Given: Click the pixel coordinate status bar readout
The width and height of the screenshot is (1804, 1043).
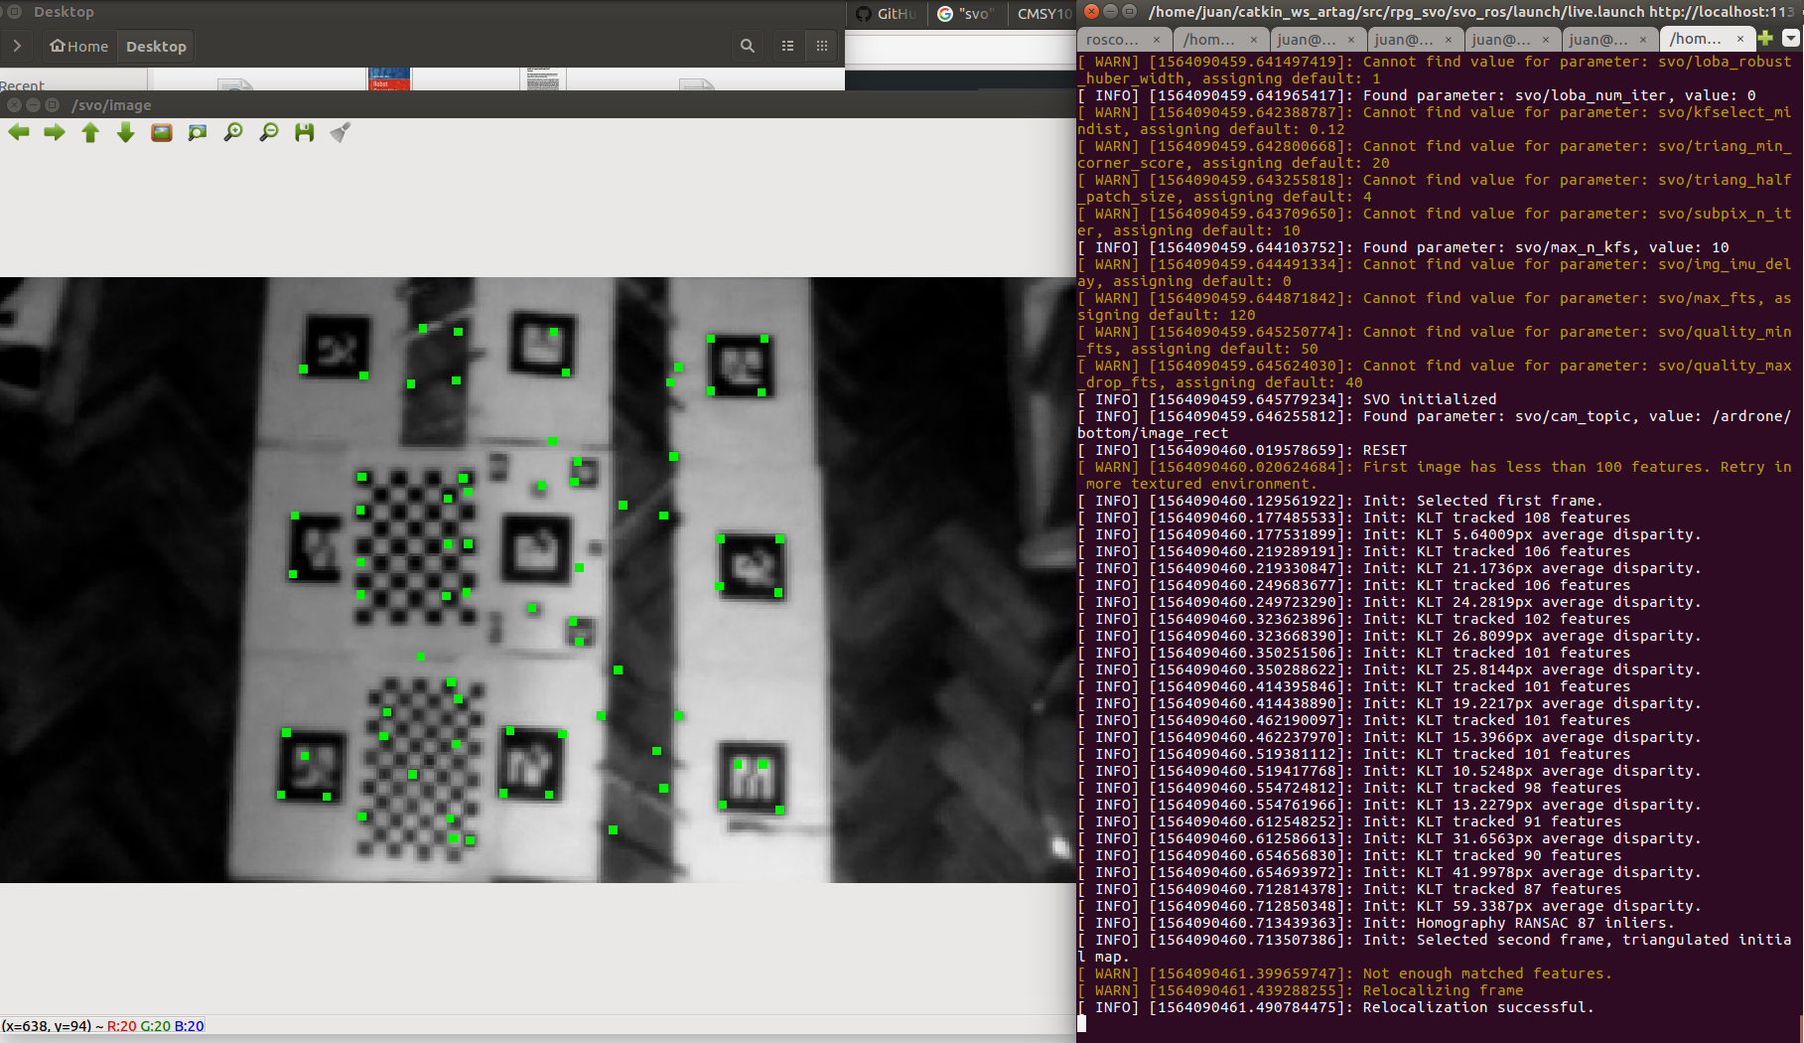Looking at the screenshot, I should tap(102, 1026).
